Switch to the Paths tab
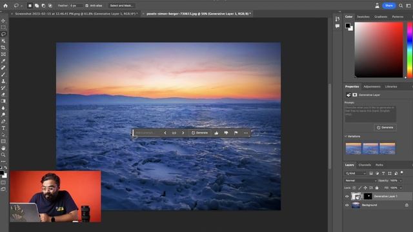Screen dimensions: 413x232 (379, 165)
